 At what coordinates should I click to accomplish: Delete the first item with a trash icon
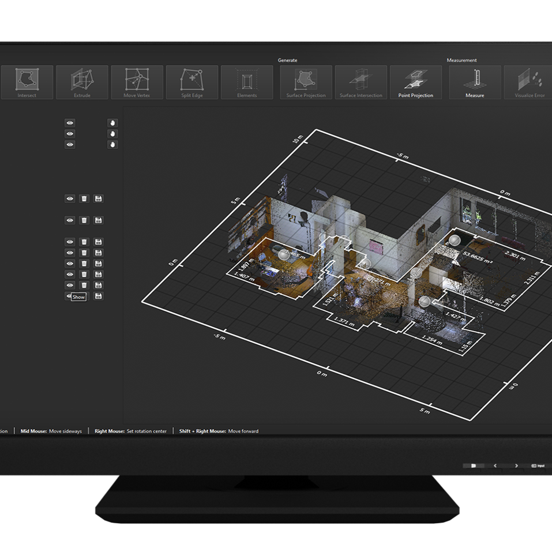click(84, 198)
